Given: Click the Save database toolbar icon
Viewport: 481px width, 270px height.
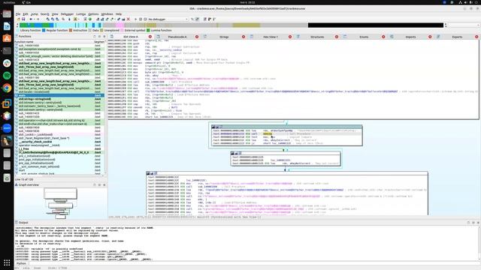Looking at the screenshot, I should (x=23, y=19).
